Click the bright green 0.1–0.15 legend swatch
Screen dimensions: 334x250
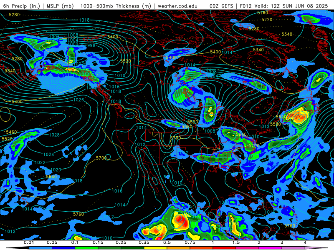[x=86, y=248]
